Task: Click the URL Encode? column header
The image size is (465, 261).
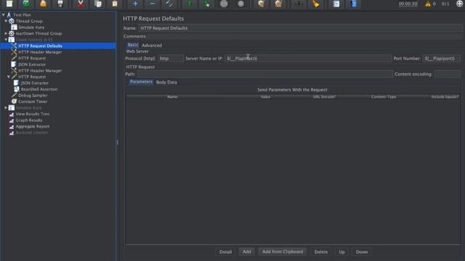Action: point(324,96)
